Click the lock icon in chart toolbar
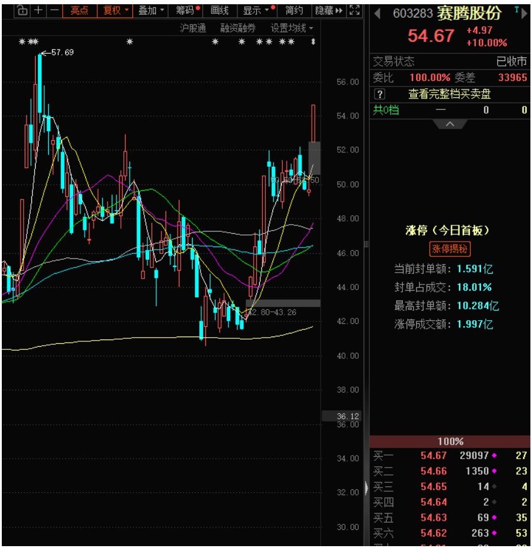 (22, 10)
